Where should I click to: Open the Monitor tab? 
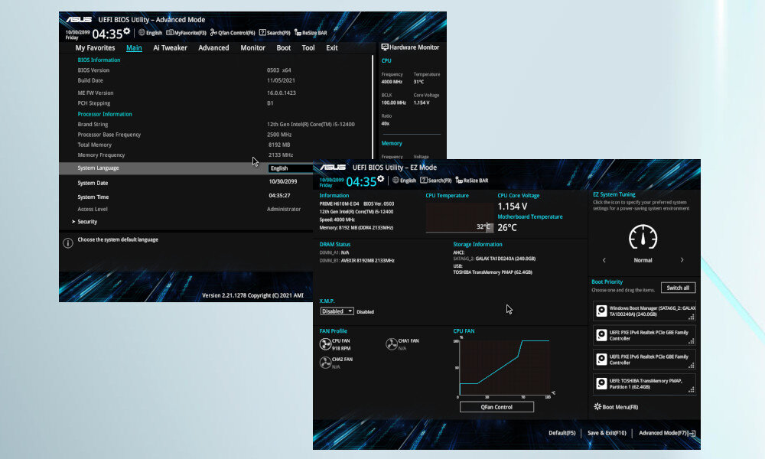tap(252, 47)
